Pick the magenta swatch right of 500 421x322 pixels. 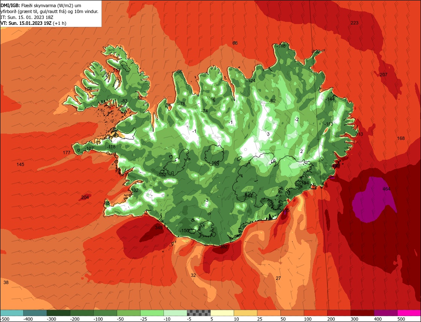[x=409, y=313]
